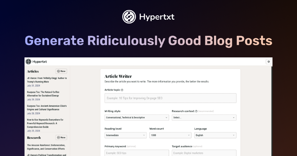The height and width of the screenshot is (156, 297).
Task: Click the Articles section heading
Action: coord(33,71)
